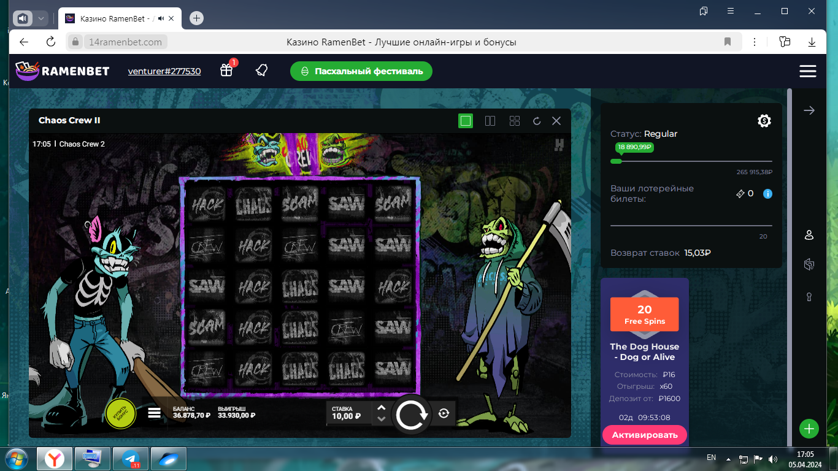838x471 pixels.
Task: Bookmark this page icon
Action: 728,42
